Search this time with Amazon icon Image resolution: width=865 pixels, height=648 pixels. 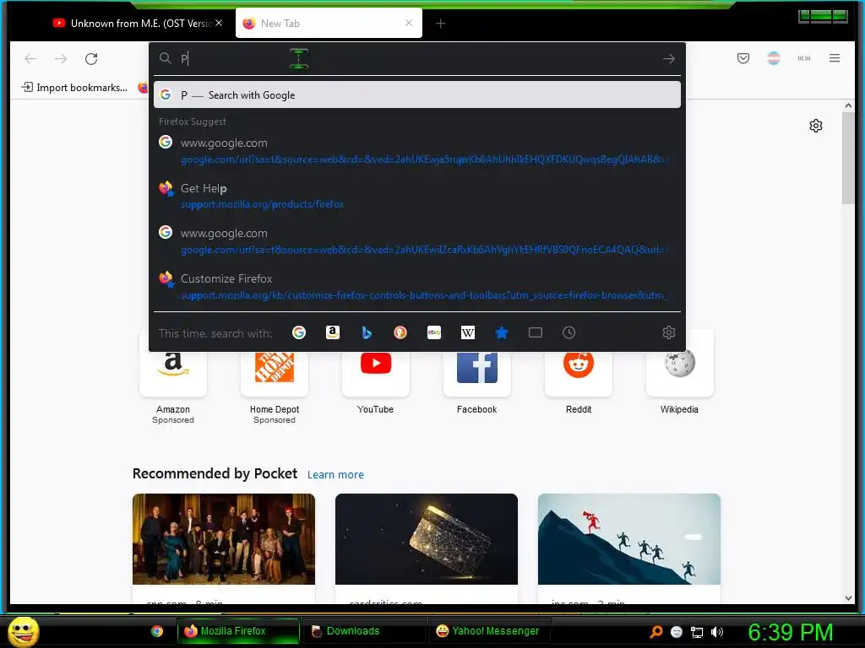333,332
